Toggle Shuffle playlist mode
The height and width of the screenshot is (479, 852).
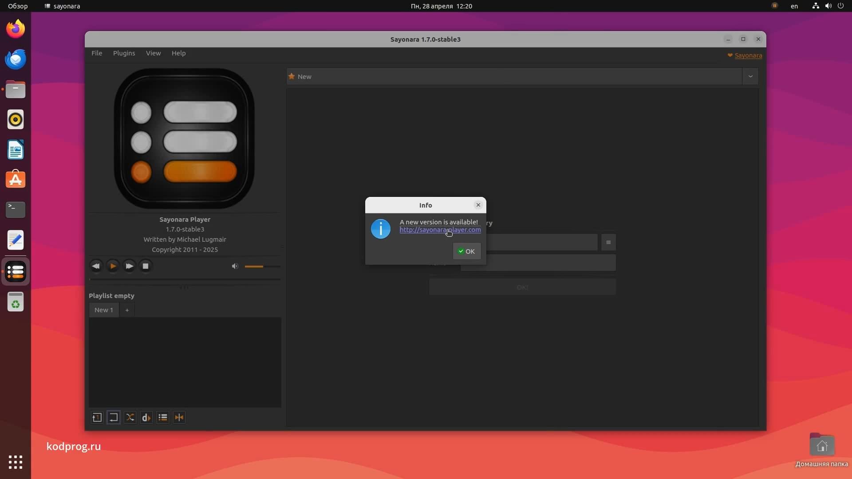(x=130, y=417)
